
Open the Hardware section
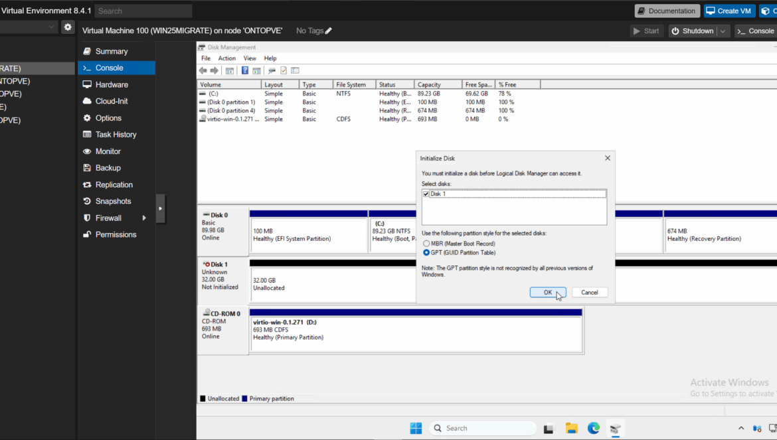coord(116,85)
